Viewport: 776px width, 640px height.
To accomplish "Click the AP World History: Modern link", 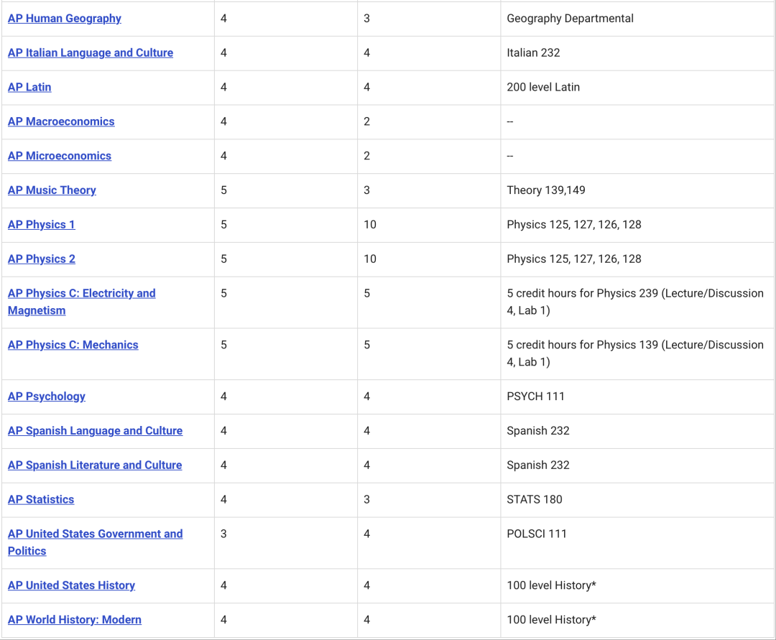I will [74, 620].
